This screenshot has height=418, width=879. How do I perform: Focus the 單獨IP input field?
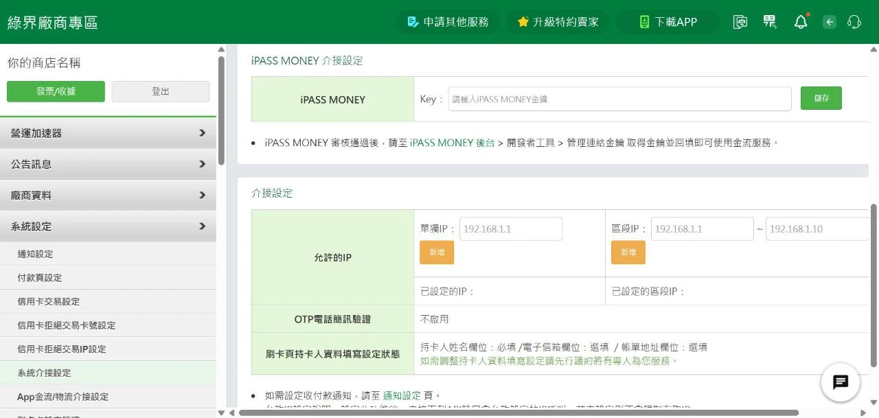[511, 229]
